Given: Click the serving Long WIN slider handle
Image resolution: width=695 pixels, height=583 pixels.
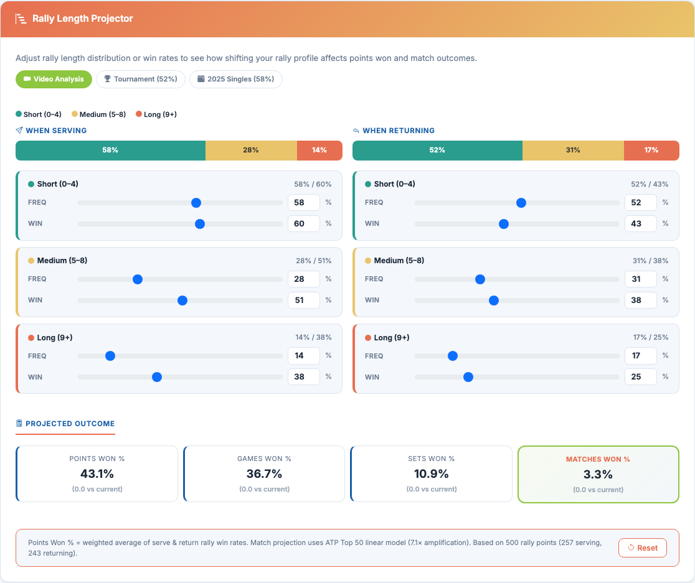Looking at the screenshot, I should 157,377.
